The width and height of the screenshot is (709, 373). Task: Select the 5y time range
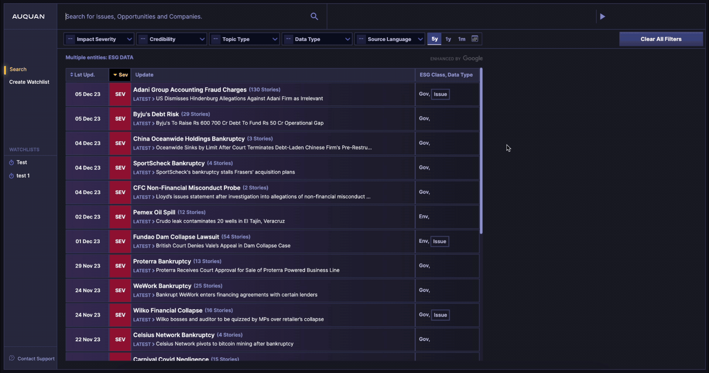[435, 39]
